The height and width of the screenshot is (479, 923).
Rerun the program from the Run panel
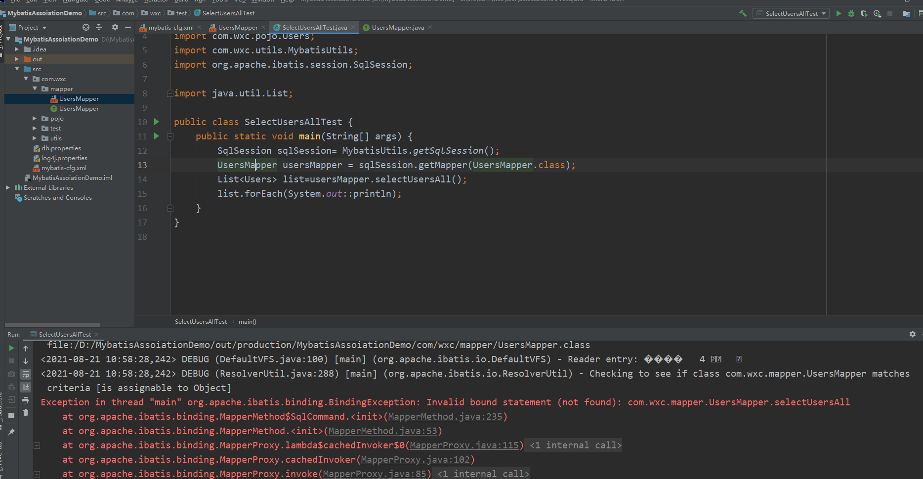(x=11, y=348)
